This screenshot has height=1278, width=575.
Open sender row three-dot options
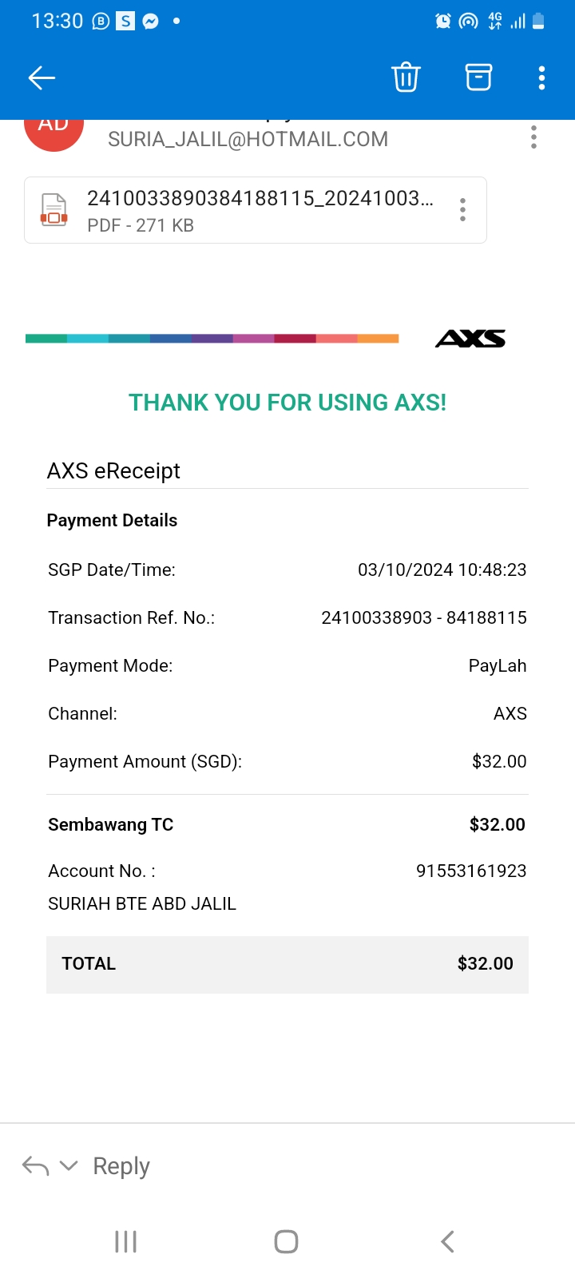tap(533, 137)
